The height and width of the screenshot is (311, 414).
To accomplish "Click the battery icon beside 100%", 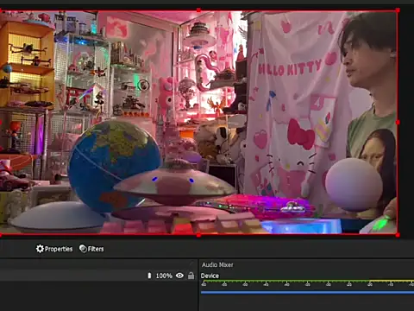I will [x=149, y=276].
